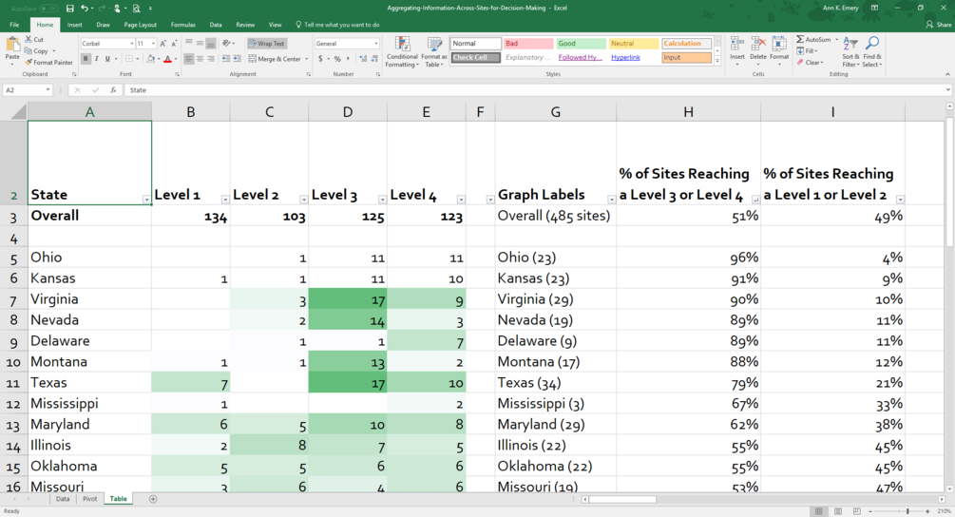The width and height of the screenshot is (955, 517).
Task: Open Find & Select magnifier
Action: click(x=871, y=51)
